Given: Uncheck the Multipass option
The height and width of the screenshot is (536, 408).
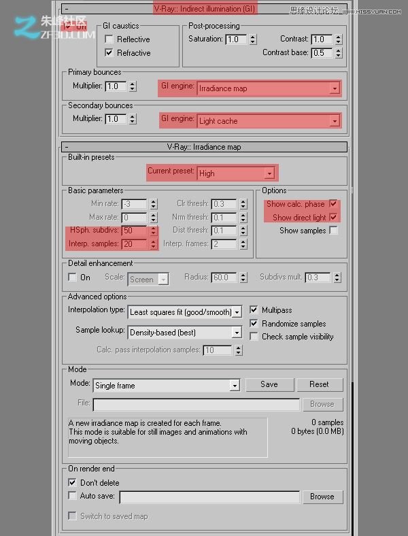Looking at the screenshot, I should (x=254, y=309).
